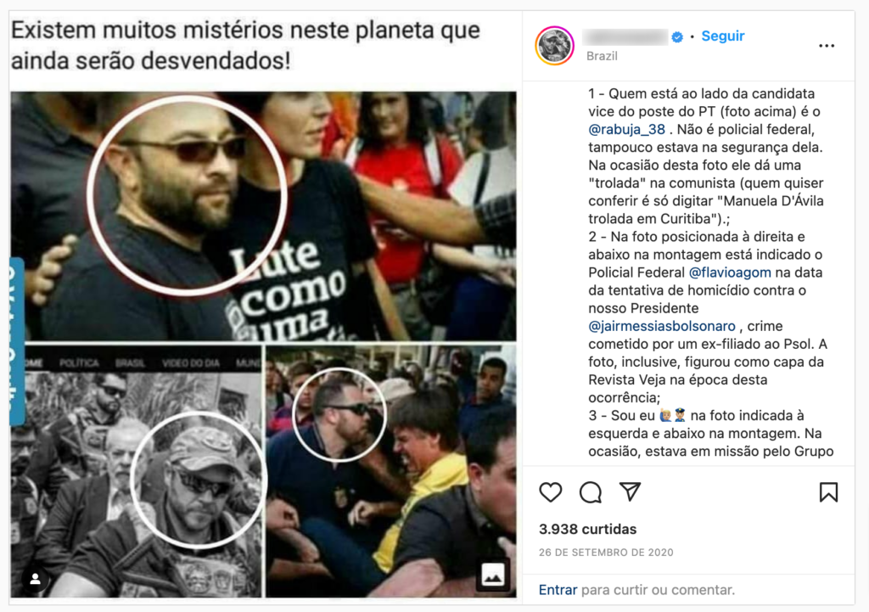The height and width of the screenshot is (612, 869).
Task: Click the blue side tab on image edge
Action: coord(17,340)
